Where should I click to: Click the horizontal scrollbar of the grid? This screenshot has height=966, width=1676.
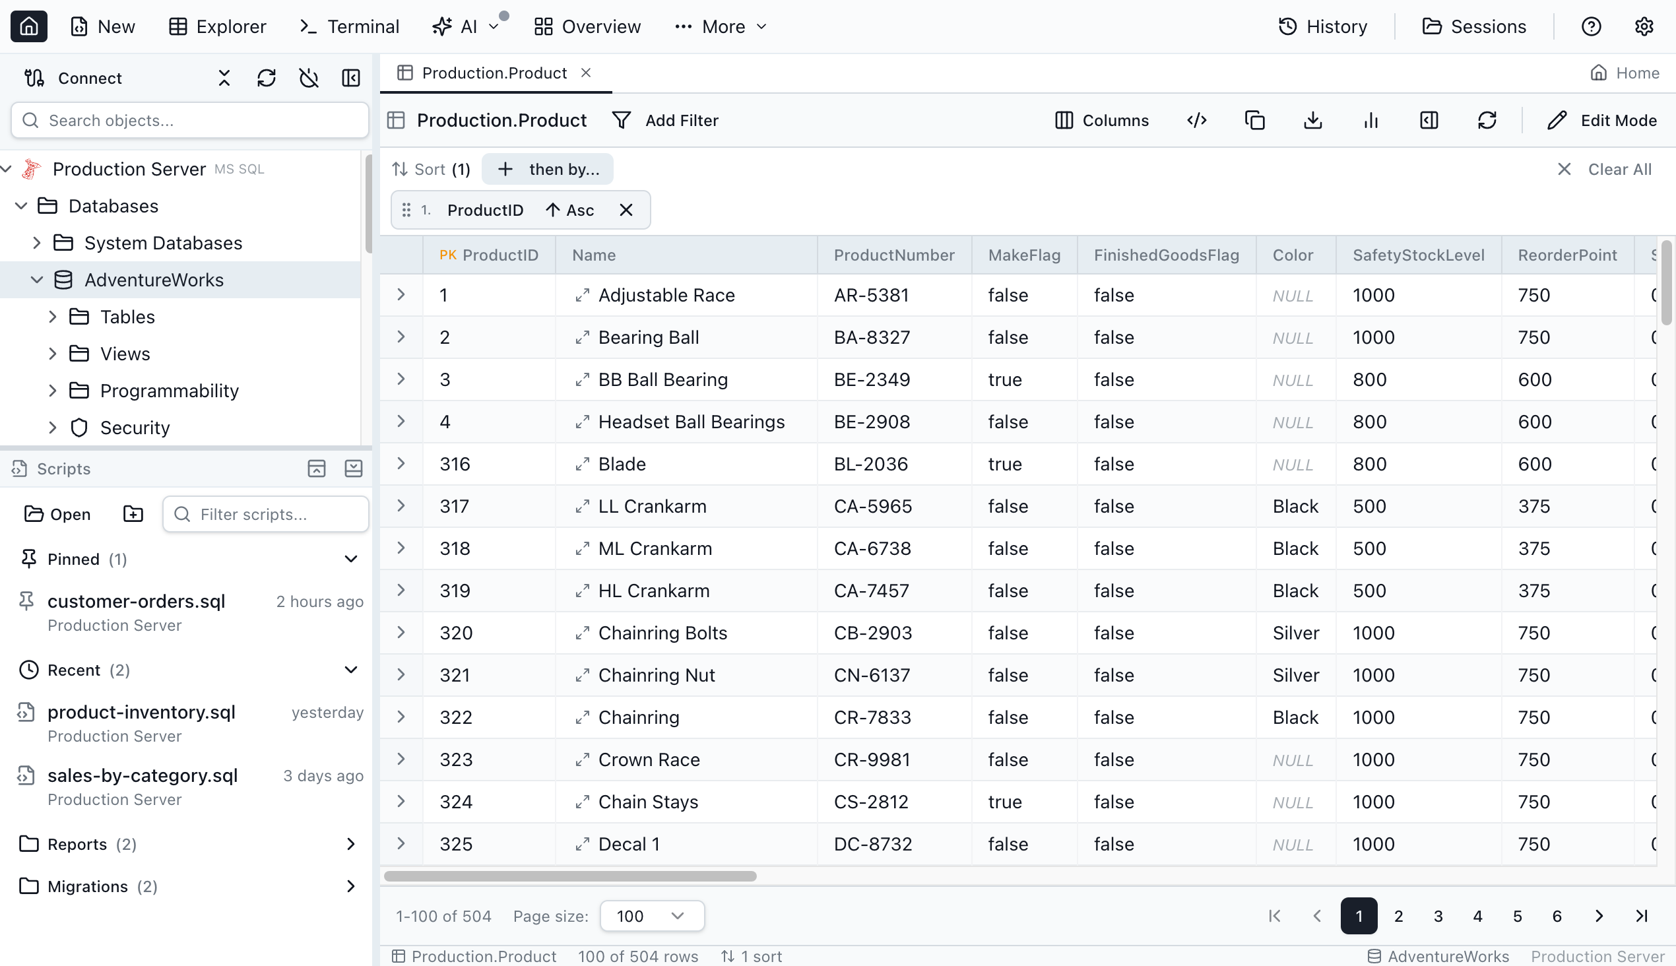coord(570,876)
